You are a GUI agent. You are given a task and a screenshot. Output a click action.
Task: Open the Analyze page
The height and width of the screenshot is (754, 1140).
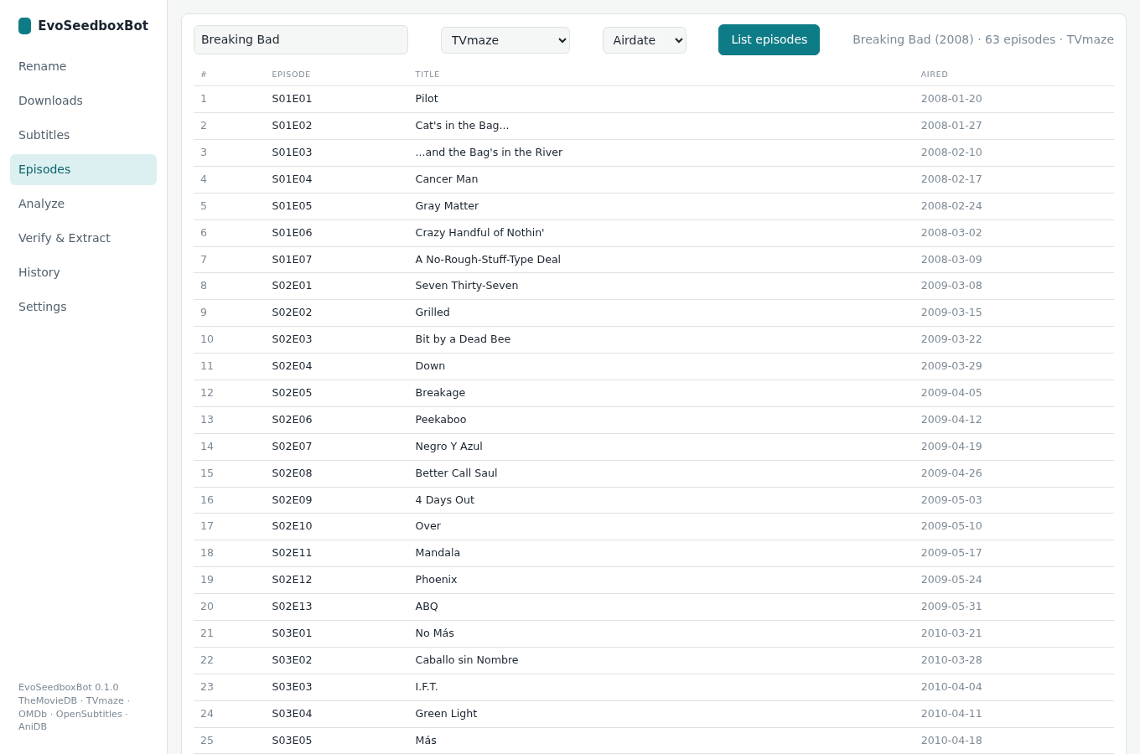coord(83,204)
